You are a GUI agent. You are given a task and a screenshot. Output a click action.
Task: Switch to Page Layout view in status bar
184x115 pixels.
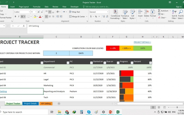159,107
